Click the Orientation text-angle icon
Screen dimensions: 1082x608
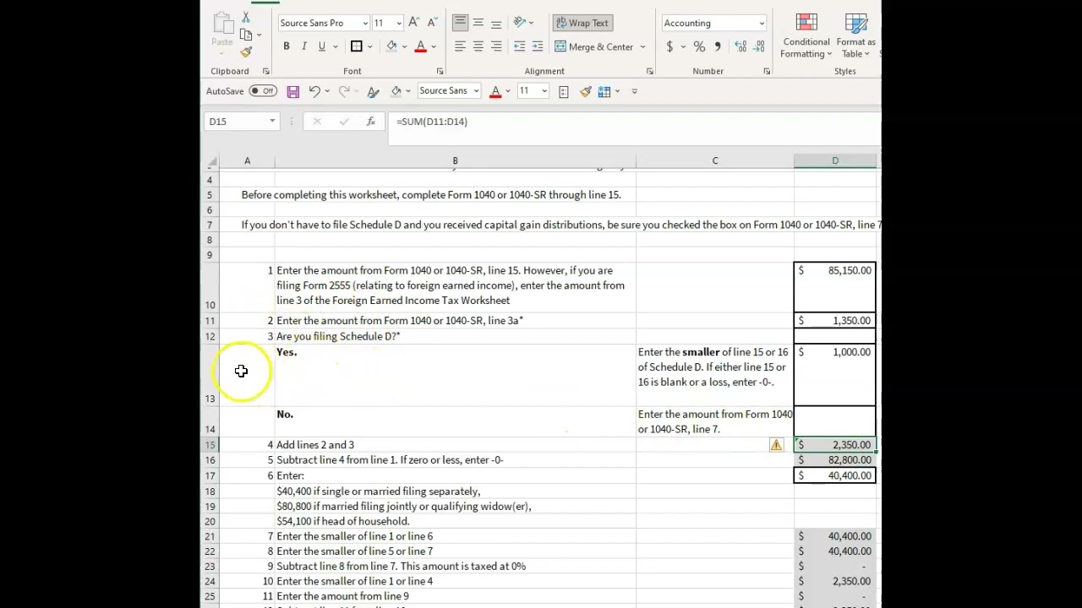tap(520, 23)
